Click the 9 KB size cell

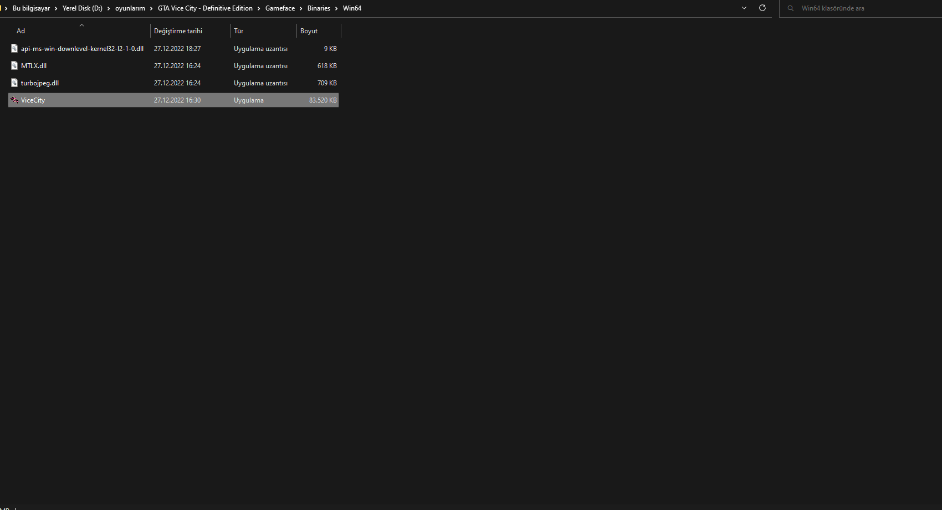click(330, 49)
